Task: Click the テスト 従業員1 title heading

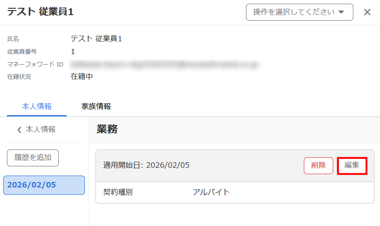Action: point(40,12)
